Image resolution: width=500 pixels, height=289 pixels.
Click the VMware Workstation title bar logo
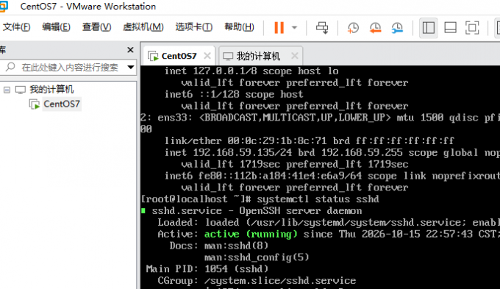click(3, 7)
